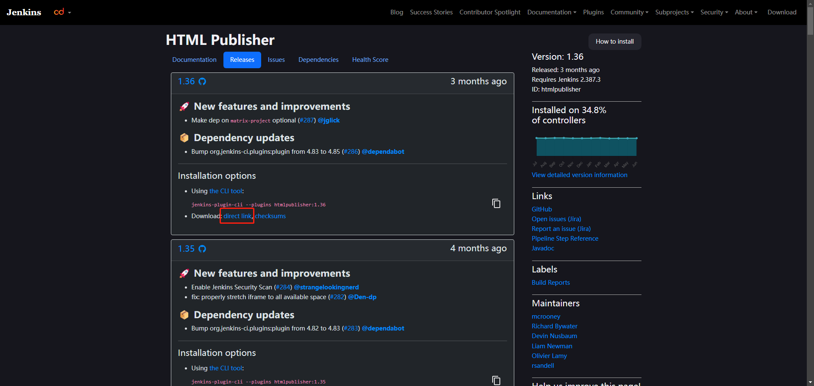Open Contributor Spotlight page

tap(490, 12)
